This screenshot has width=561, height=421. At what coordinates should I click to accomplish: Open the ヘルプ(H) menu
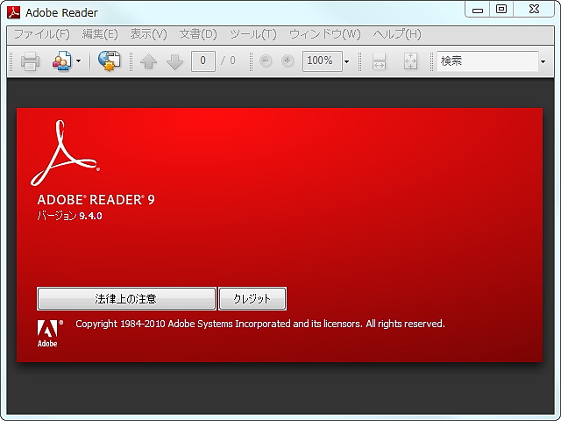pyautogui.click(x=397, y=34)
